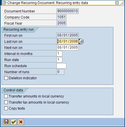This screenshot has height=127, width=125.
Task: Select the Last run on date field
Action: [68, 41]
